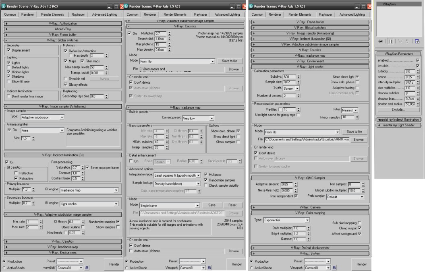425x272 pixels.
Task: Click the app icon in left window's title bar
Action: (x=4, y=6)
